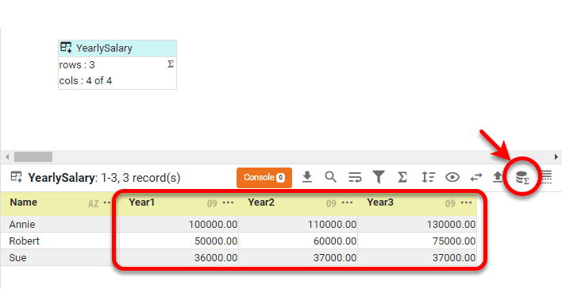Select the YearlySalary node header
562x289 pixels.
point(117,48)
